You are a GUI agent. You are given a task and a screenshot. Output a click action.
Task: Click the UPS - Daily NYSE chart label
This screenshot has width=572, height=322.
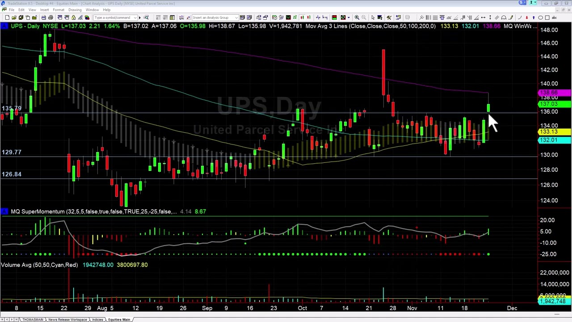(x=34, y=26)
